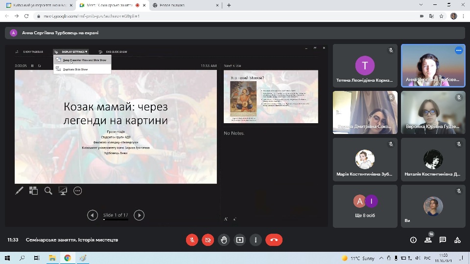470x264 pixels.
Task: Unmute the microphone in Meet controls
Action: point(192,240)
